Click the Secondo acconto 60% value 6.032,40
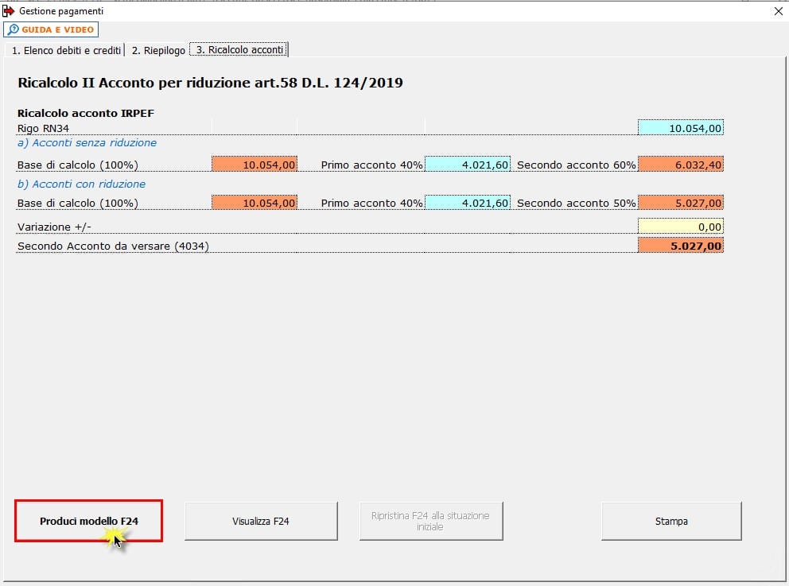 pyautogui.click(x=680, y=165)
